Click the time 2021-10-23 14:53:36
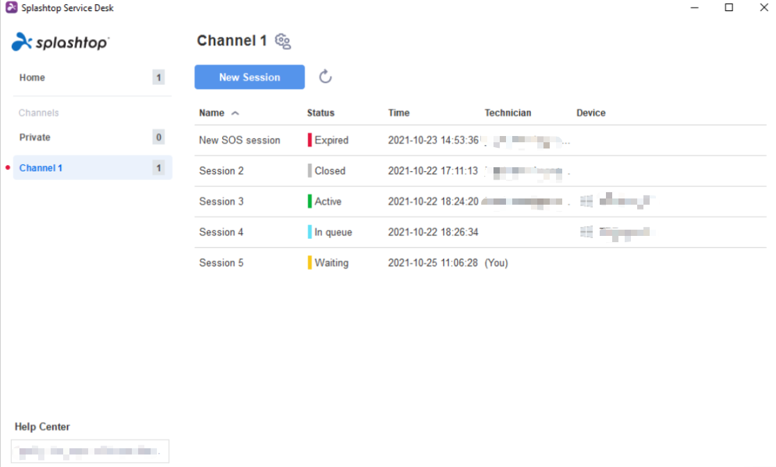Screen dimensions: 776x467 433,140
